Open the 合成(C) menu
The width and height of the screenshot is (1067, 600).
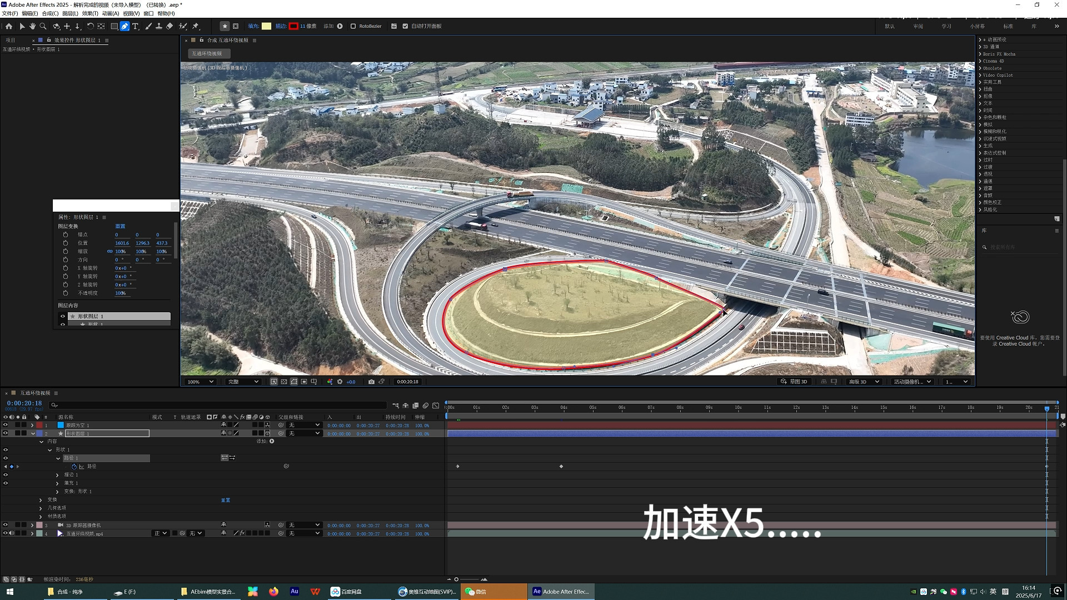[50, 13]
